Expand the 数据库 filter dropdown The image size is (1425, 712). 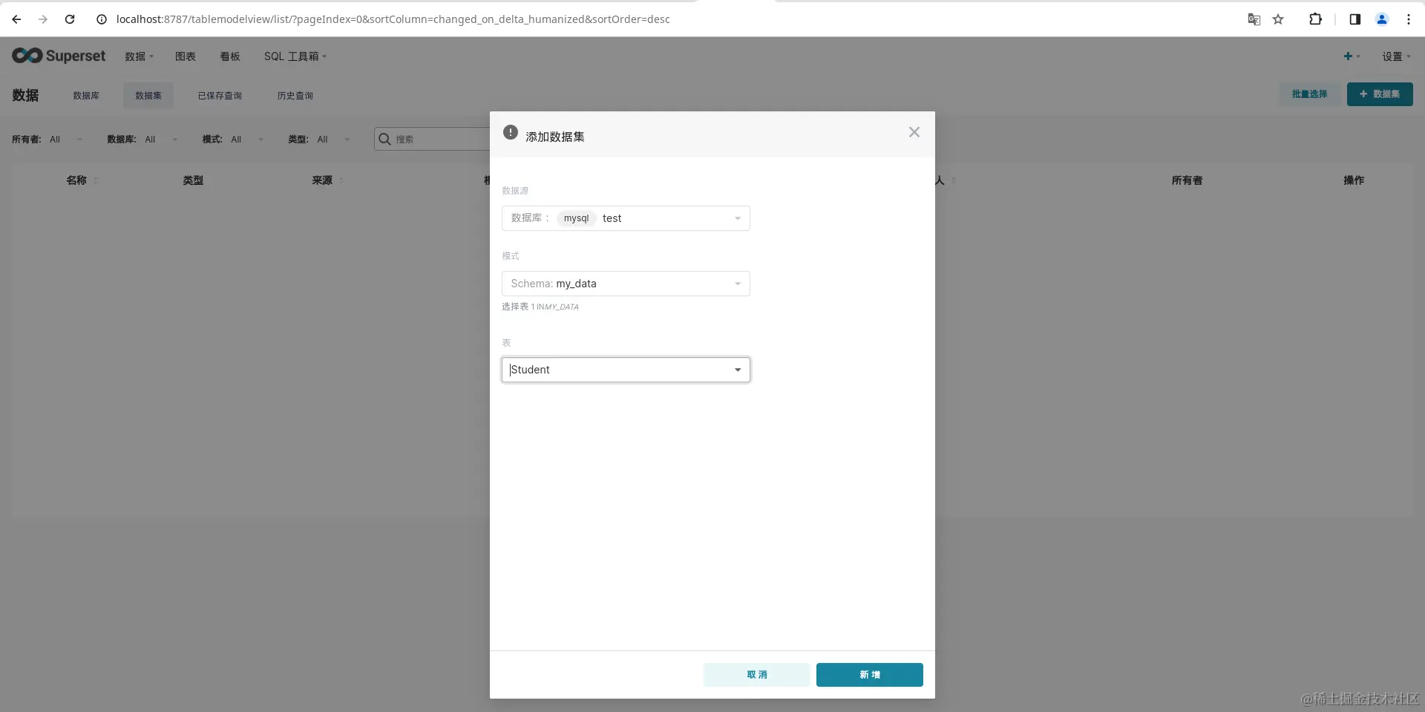coord(162,140)
